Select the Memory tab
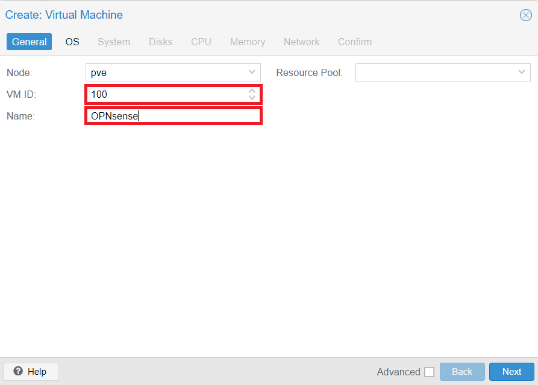 click(x=248, y=42)
